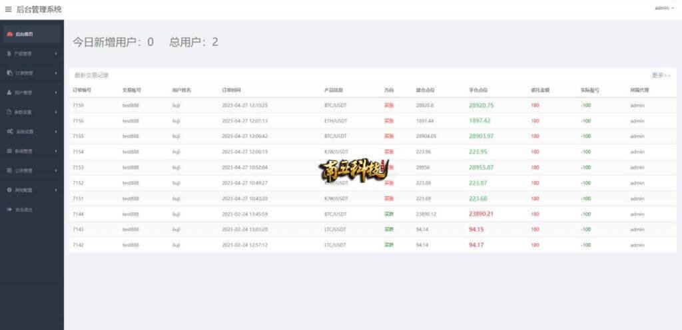Image resolution: width=682 pixels, height=330 pixels.
Task: Click the 订单时间 column header
Action: 231,89
